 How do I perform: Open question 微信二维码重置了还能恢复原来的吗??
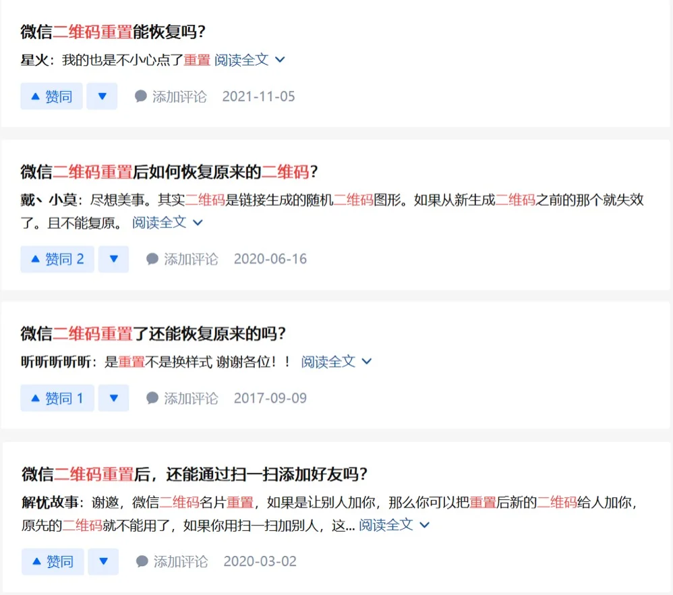153,333
